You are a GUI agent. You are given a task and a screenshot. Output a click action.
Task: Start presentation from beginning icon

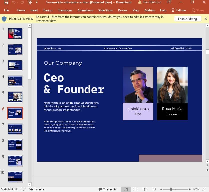pos(30,2)
